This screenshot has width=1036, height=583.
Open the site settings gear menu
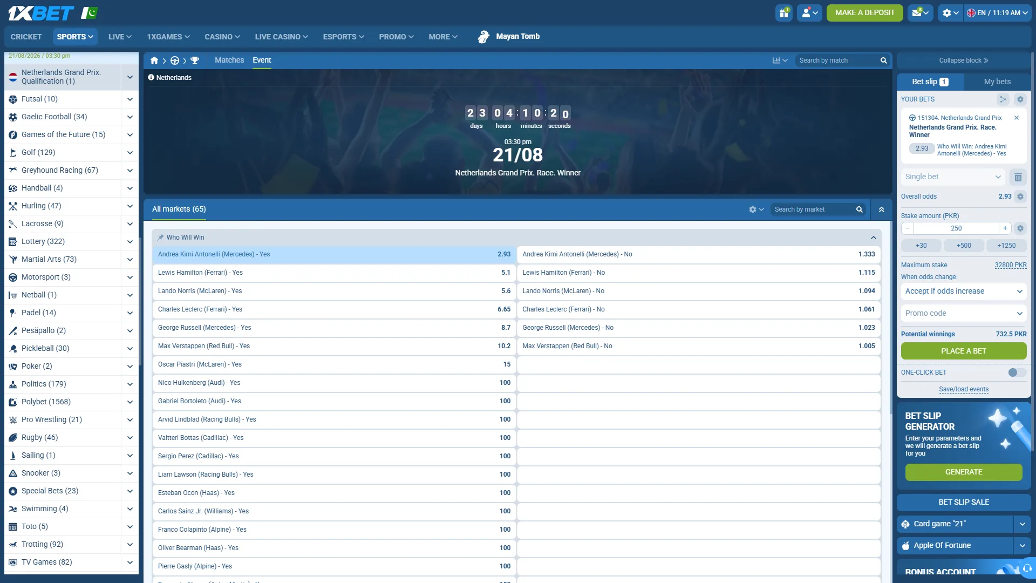point(951,13)
